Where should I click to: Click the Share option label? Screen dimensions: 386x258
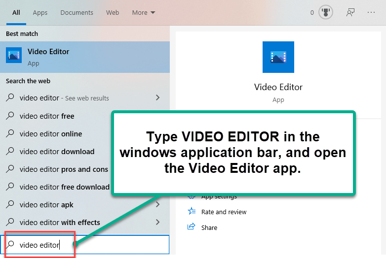209,228
